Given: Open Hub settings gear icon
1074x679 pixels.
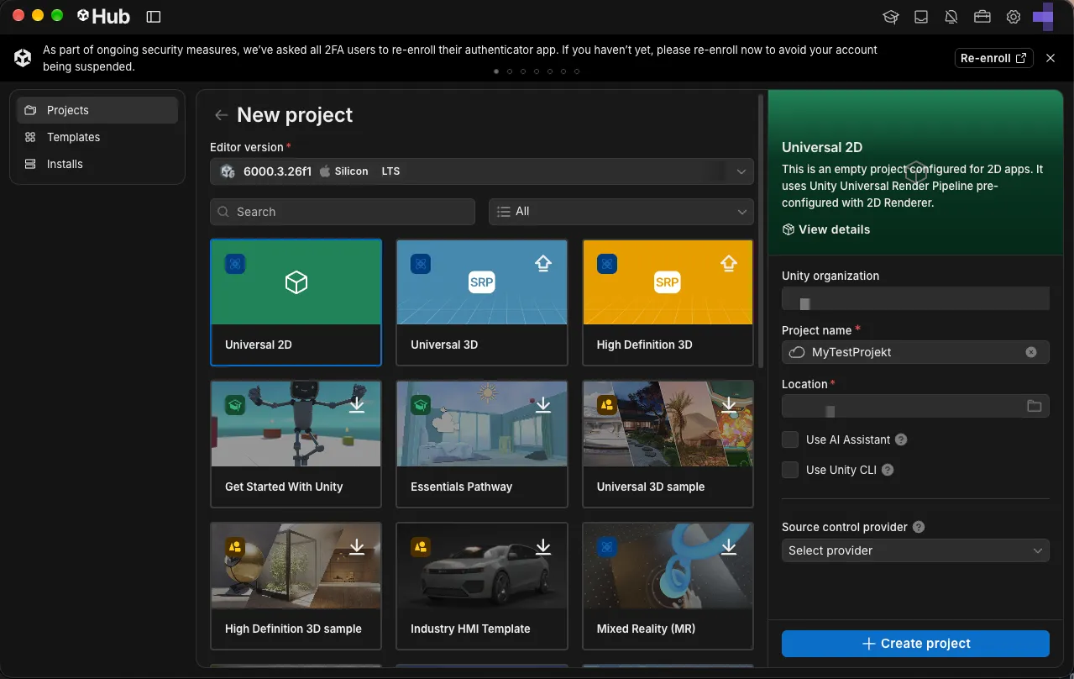Looking at the screenshot, I should tap(1014, 17).
